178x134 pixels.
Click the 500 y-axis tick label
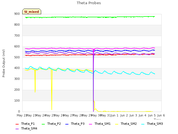click(x=17, y=57)
